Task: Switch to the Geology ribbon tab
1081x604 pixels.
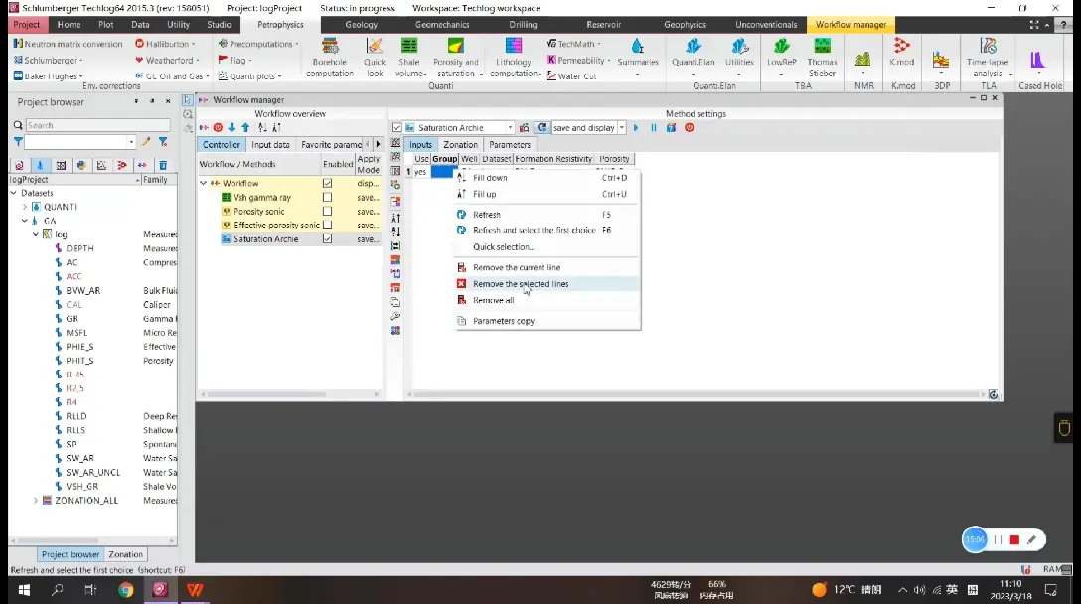Action: pyautogui.click(x=362, y=24)
